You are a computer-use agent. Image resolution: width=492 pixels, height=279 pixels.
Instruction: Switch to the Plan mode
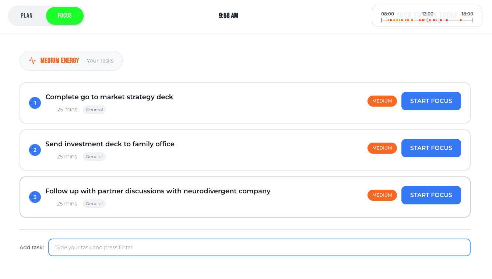click(x=27, y=16)
